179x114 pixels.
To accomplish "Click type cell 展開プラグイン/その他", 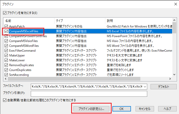I will (69, 26).
